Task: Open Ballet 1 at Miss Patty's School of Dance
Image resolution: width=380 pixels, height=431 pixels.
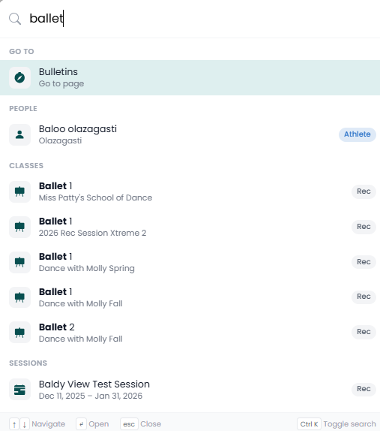Action: pyautogui.click(x=190, y=191)
